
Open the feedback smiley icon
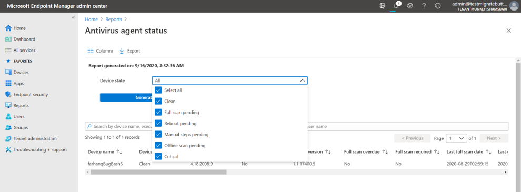click(438, 6)
